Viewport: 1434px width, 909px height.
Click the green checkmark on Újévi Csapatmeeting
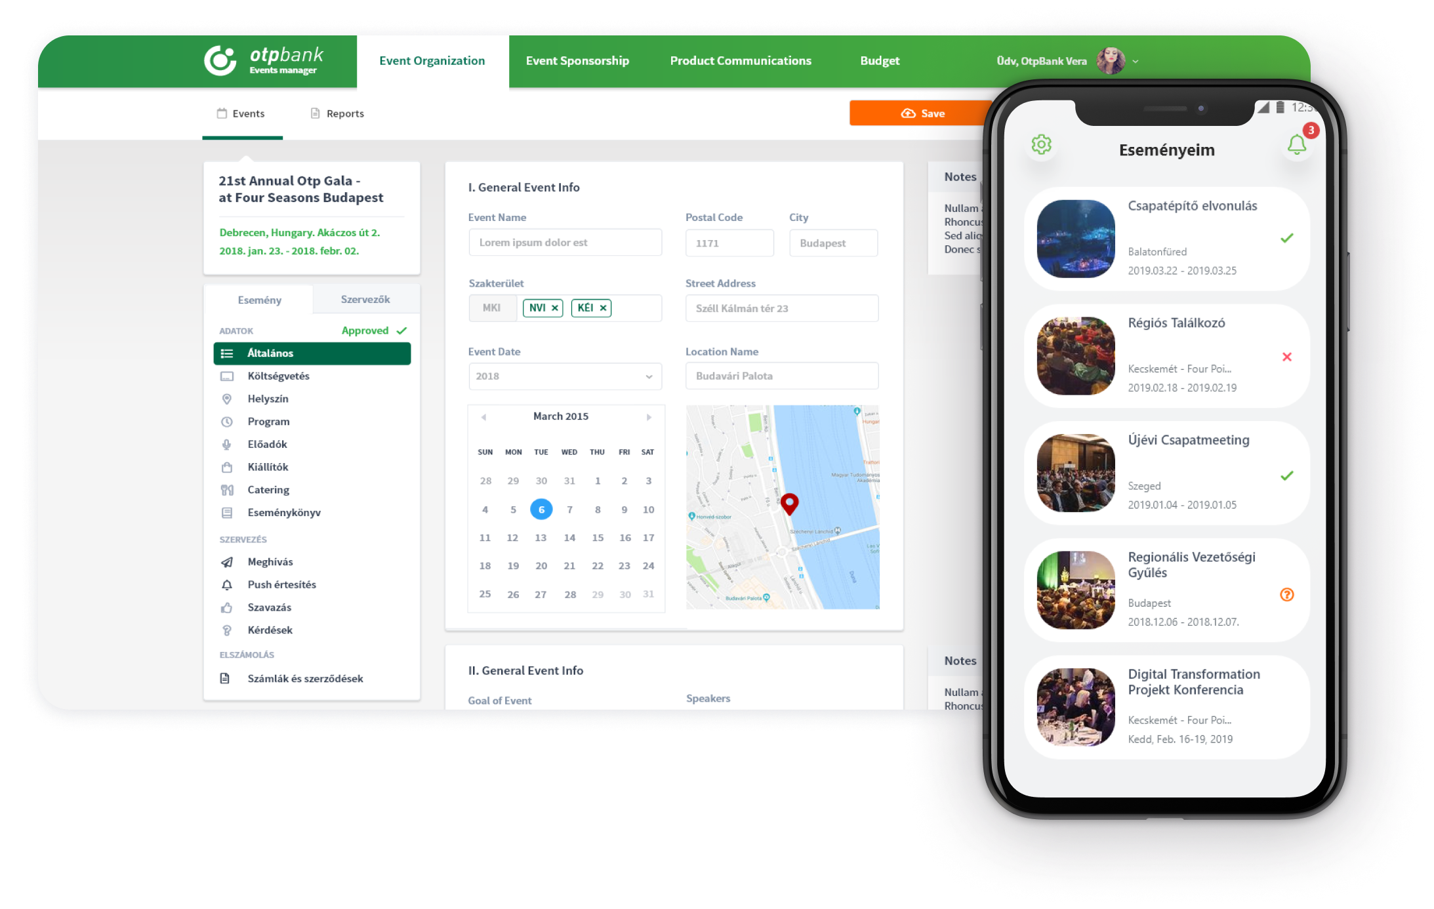1287,475
